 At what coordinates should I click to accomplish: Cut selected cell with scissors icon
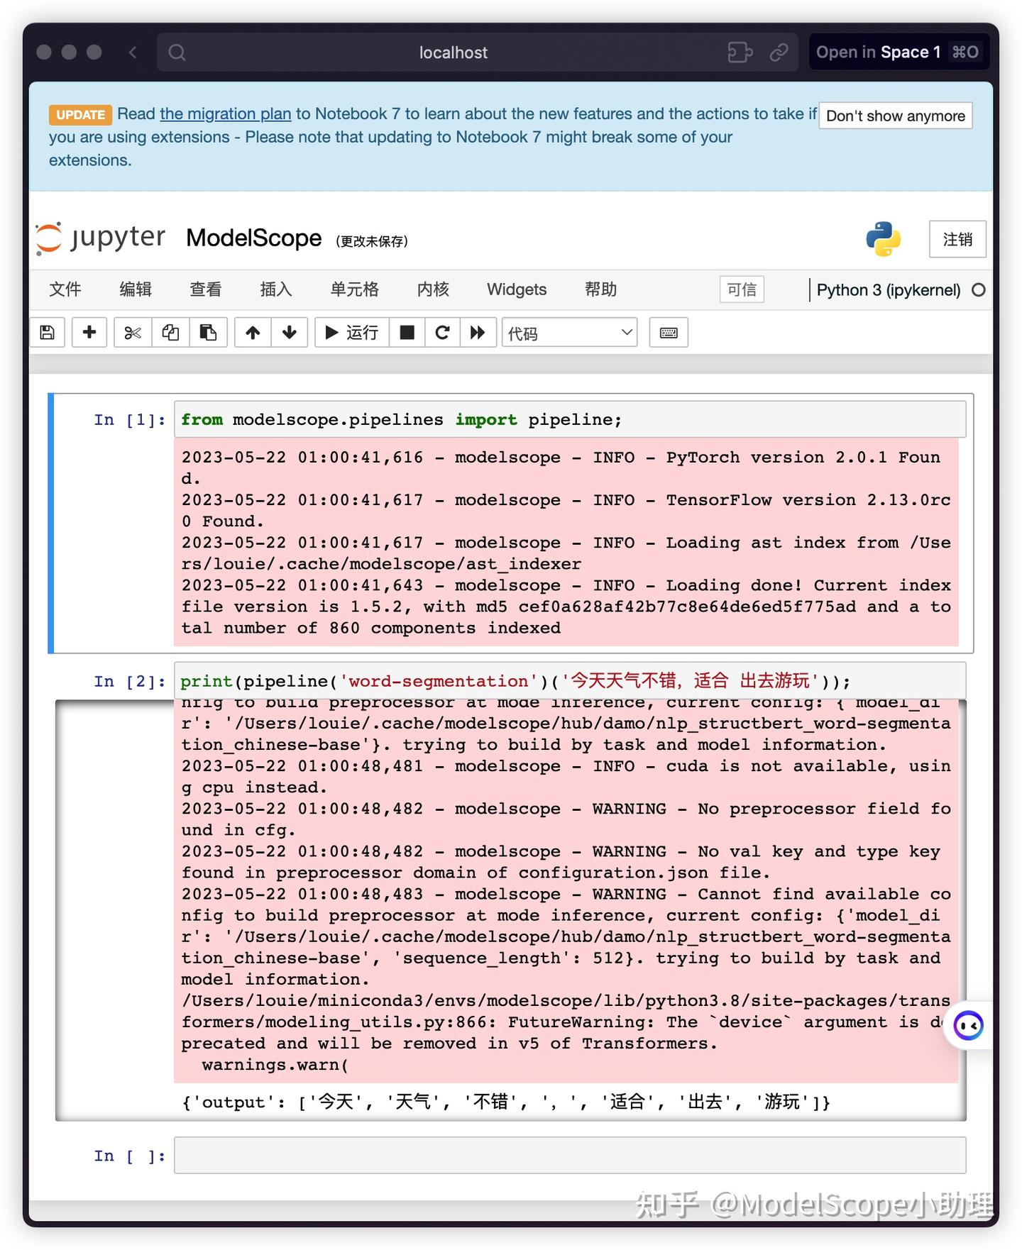[133, 332]
